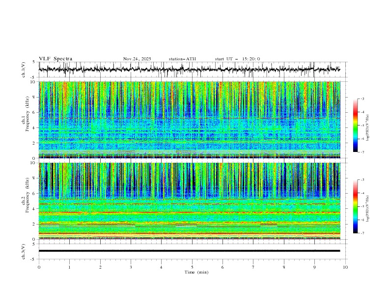
Task: Click the "-7" tick on upper colorbar
Action: click(362, 152)
